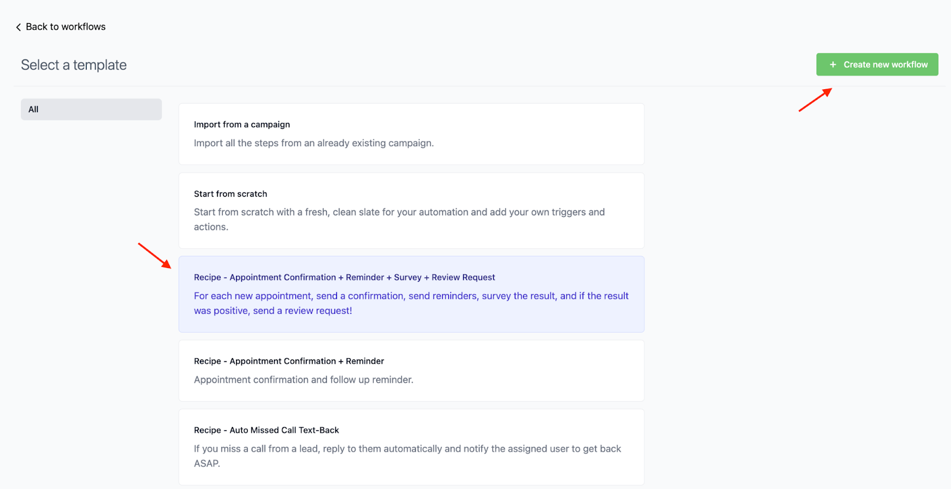Select Appointment Confirmation + Reminder + Survey + Review Request title

[344, 277]
